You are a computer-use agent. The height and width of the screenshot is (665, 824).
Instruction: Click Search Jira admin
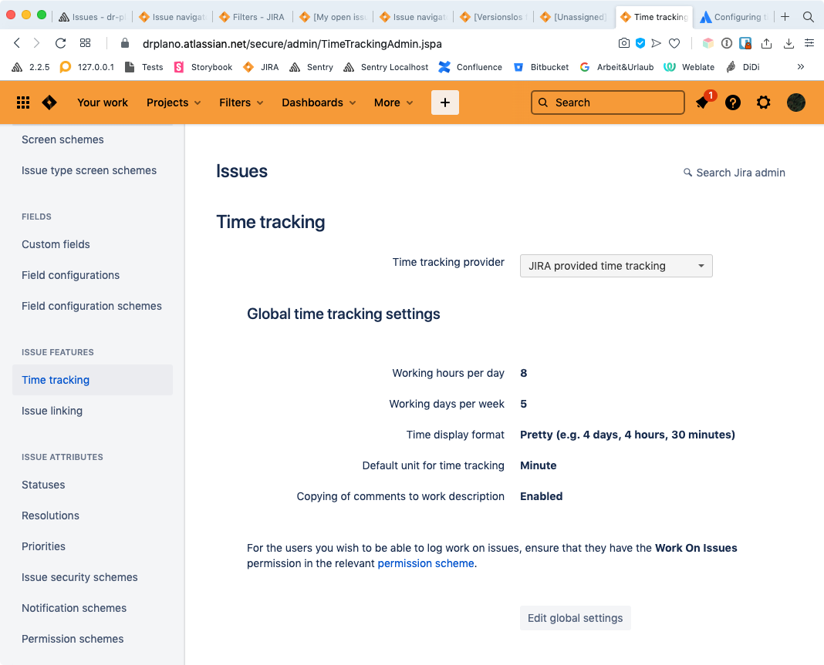[735, 173]
